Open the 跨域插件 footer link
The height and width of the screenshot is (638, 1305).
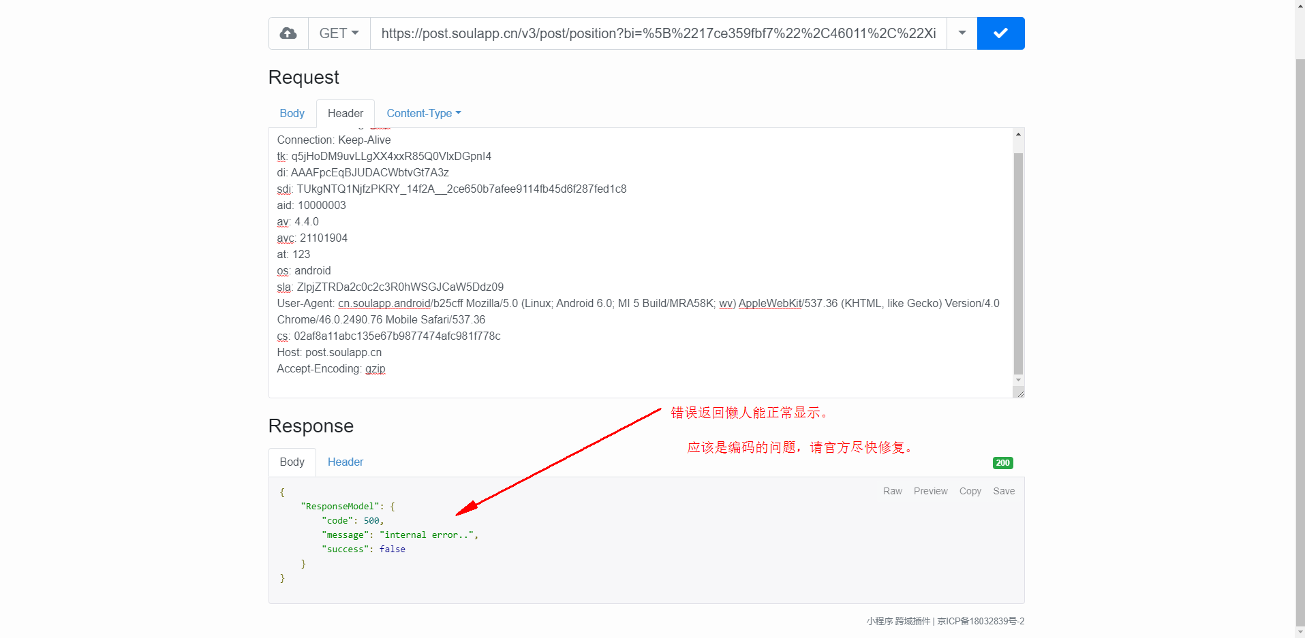tap(912, 621)
